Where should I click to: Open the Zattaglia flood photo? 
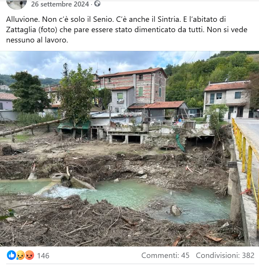pos(129,149)
